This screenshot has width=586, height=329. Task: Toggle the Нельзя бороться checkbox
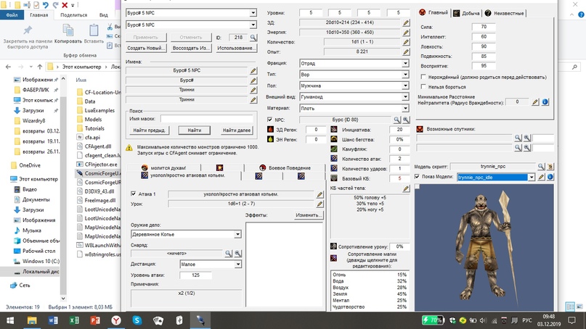click(x=423, y=86)
